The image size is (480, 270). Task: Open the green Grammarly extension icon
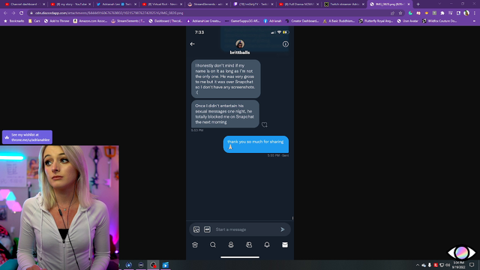coord(410,13)
